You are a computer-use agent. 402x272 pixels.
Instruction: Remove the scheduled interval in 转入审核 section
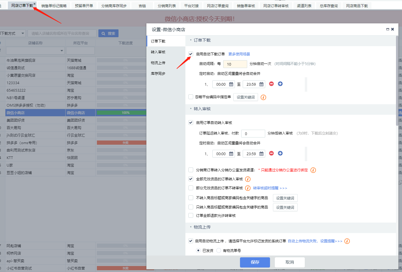click(271, 153)
